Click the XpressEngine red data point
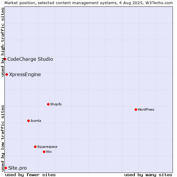This screenshot has width=177, height=177. click(7, 75)
